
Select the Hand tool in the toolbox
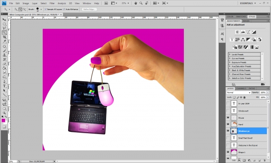coord(4,108)
